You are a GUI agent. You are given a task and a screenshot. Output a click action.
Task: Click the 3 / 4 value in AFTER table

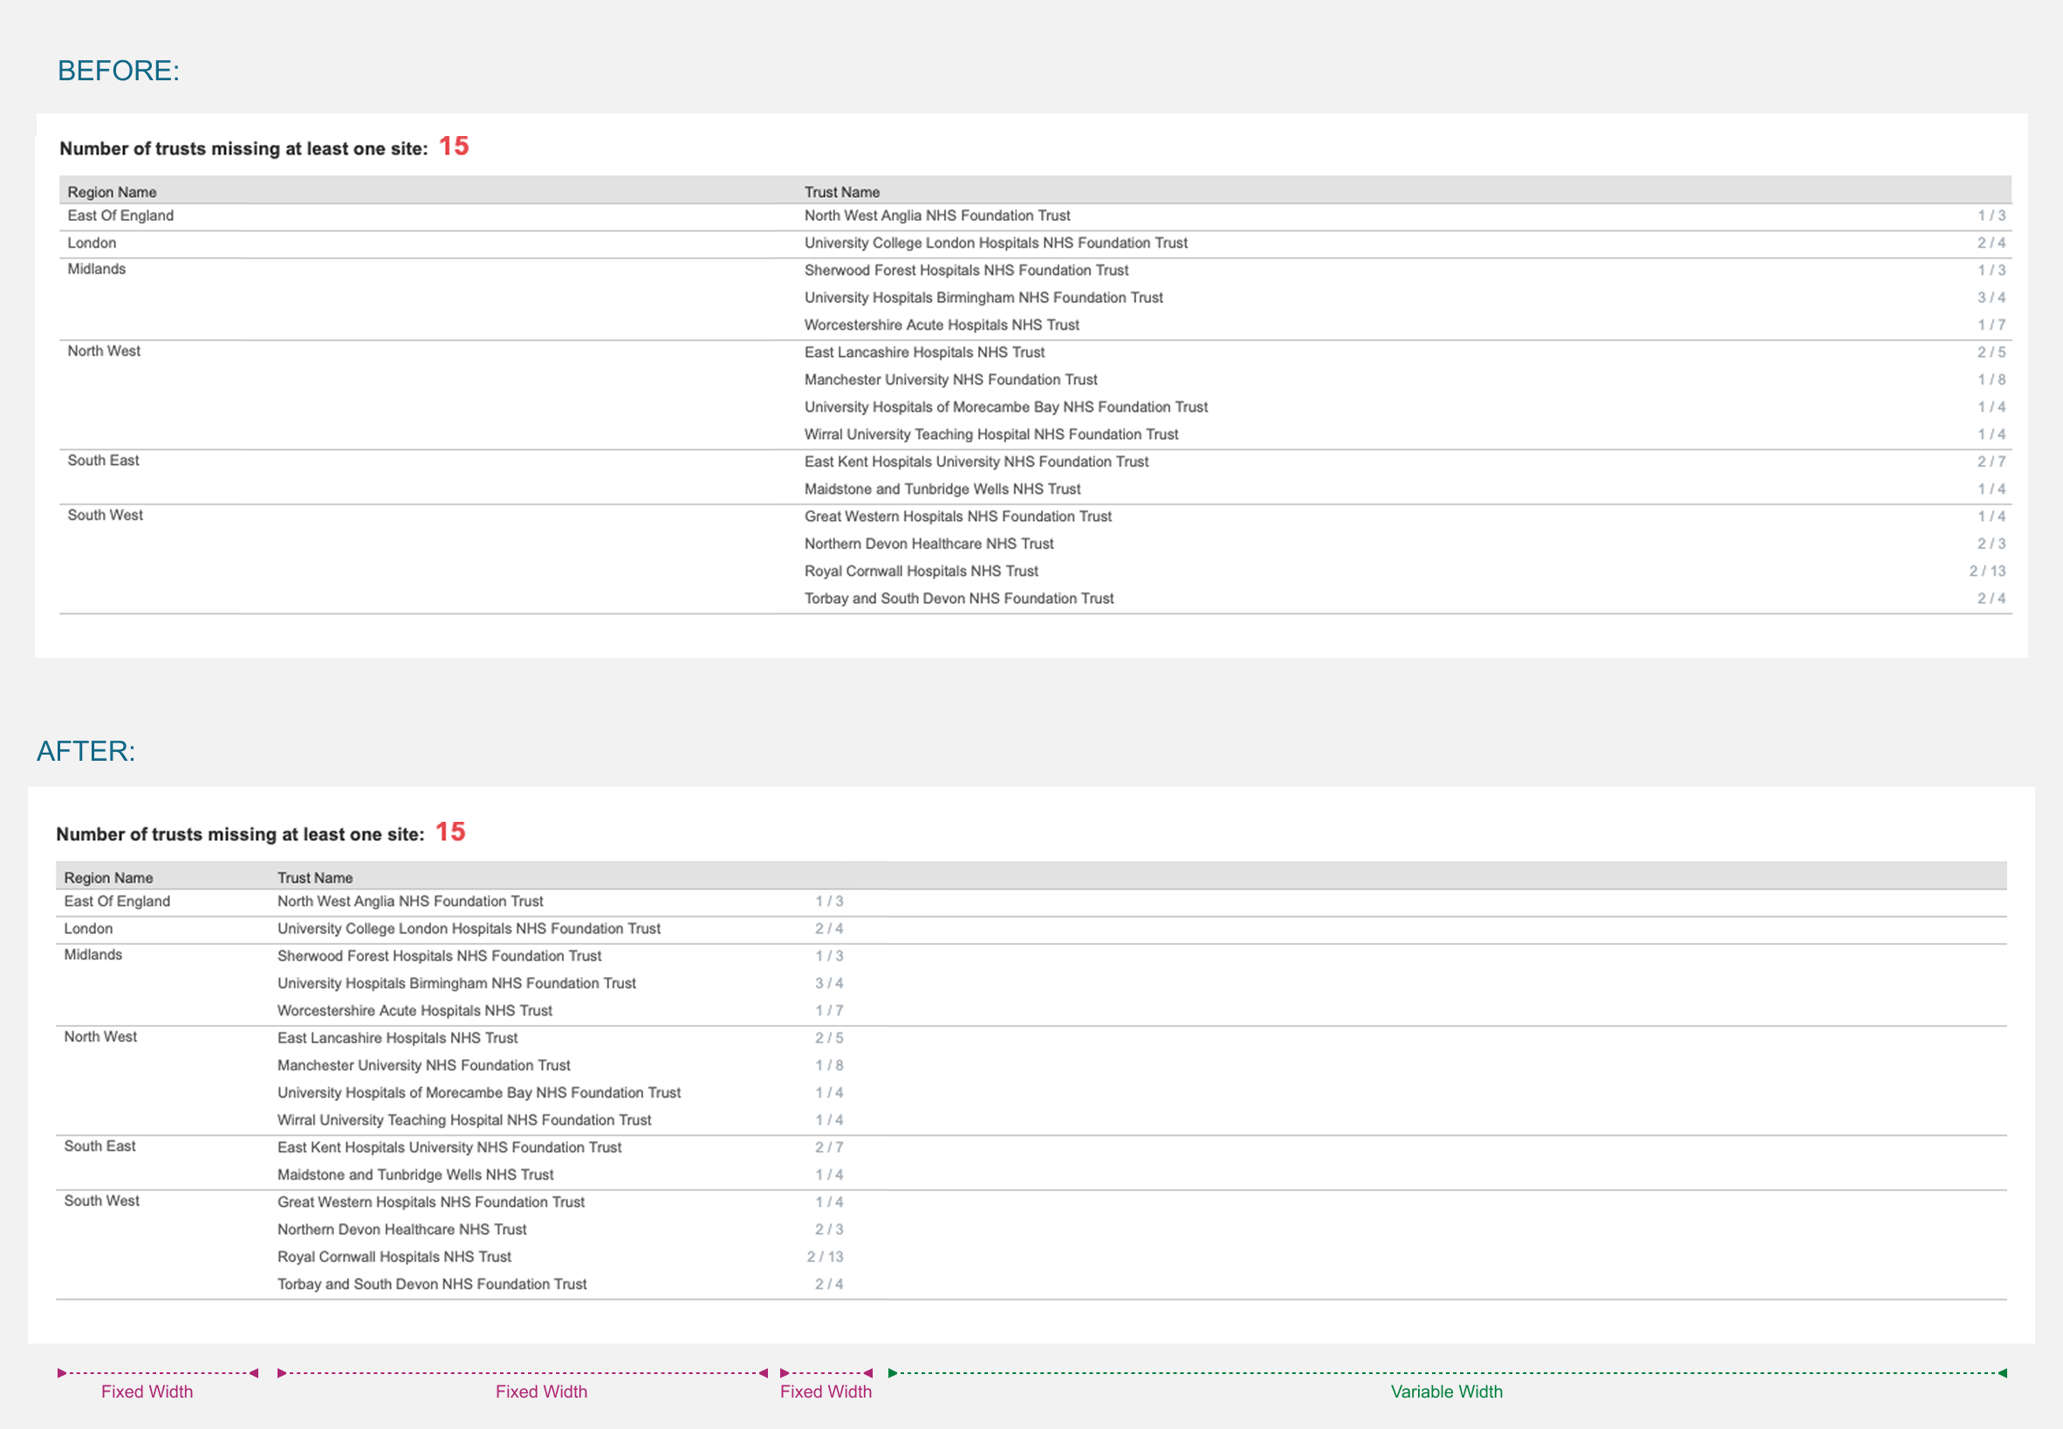click(x=829, y=983)
